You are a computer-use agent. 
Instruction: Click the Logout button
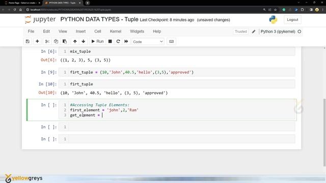pyautogui.click(x=292, y=20)
